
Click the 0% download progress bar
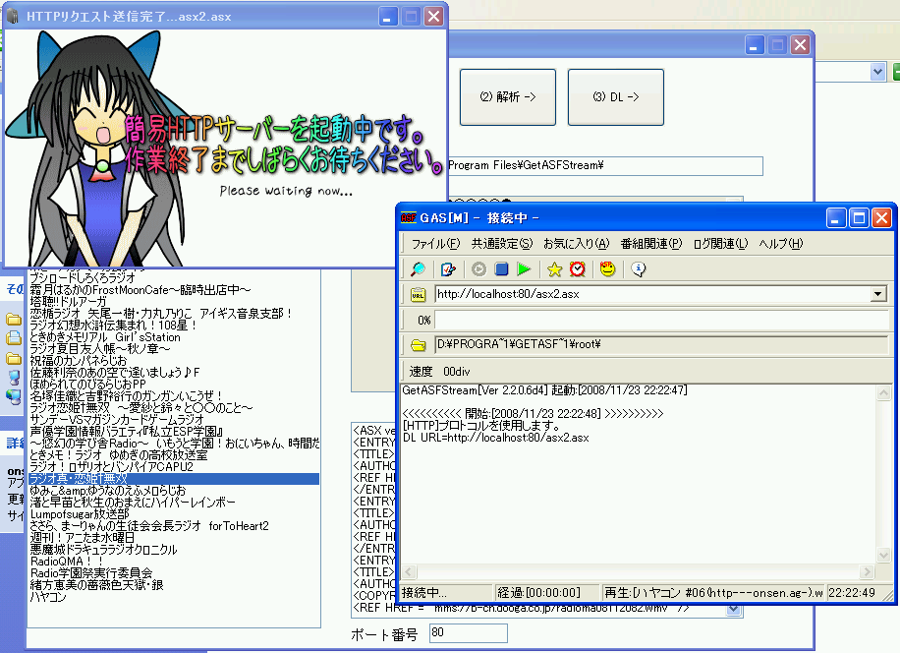click(661, 320)
